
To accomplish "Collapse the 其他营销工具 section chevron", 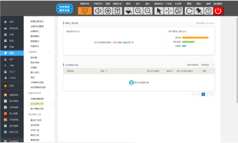I will coord(50,114).
